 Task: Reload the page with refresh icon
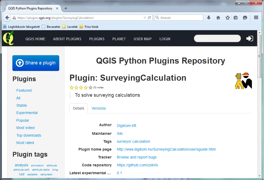point(150,18)
